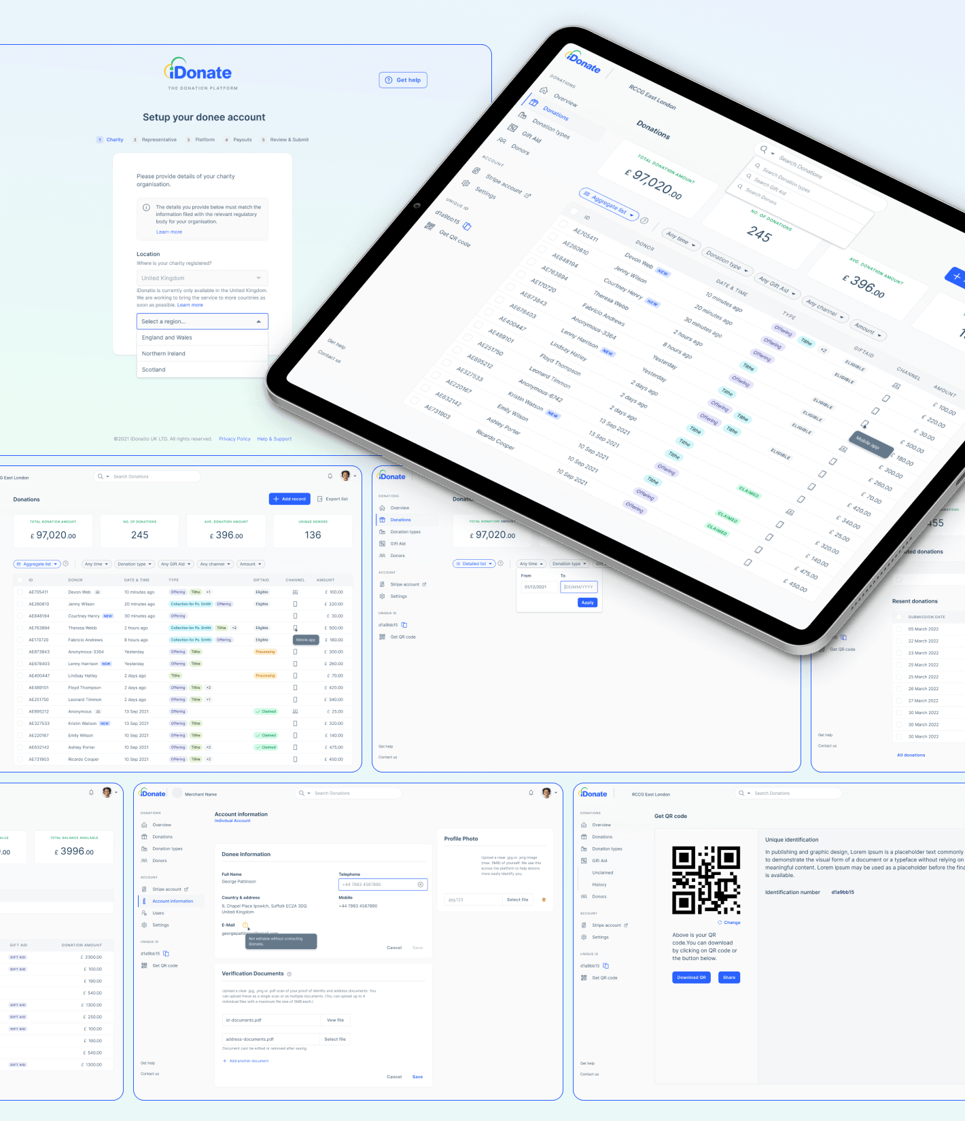Open the Any time filter in the Donations list panel
The width and height of the screenshot is (965, 1121).
[x=96, y=564]
